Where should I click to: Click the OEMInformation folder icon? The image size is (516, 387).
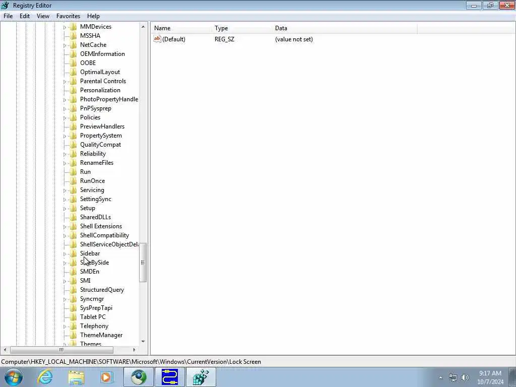coord(73,53)
